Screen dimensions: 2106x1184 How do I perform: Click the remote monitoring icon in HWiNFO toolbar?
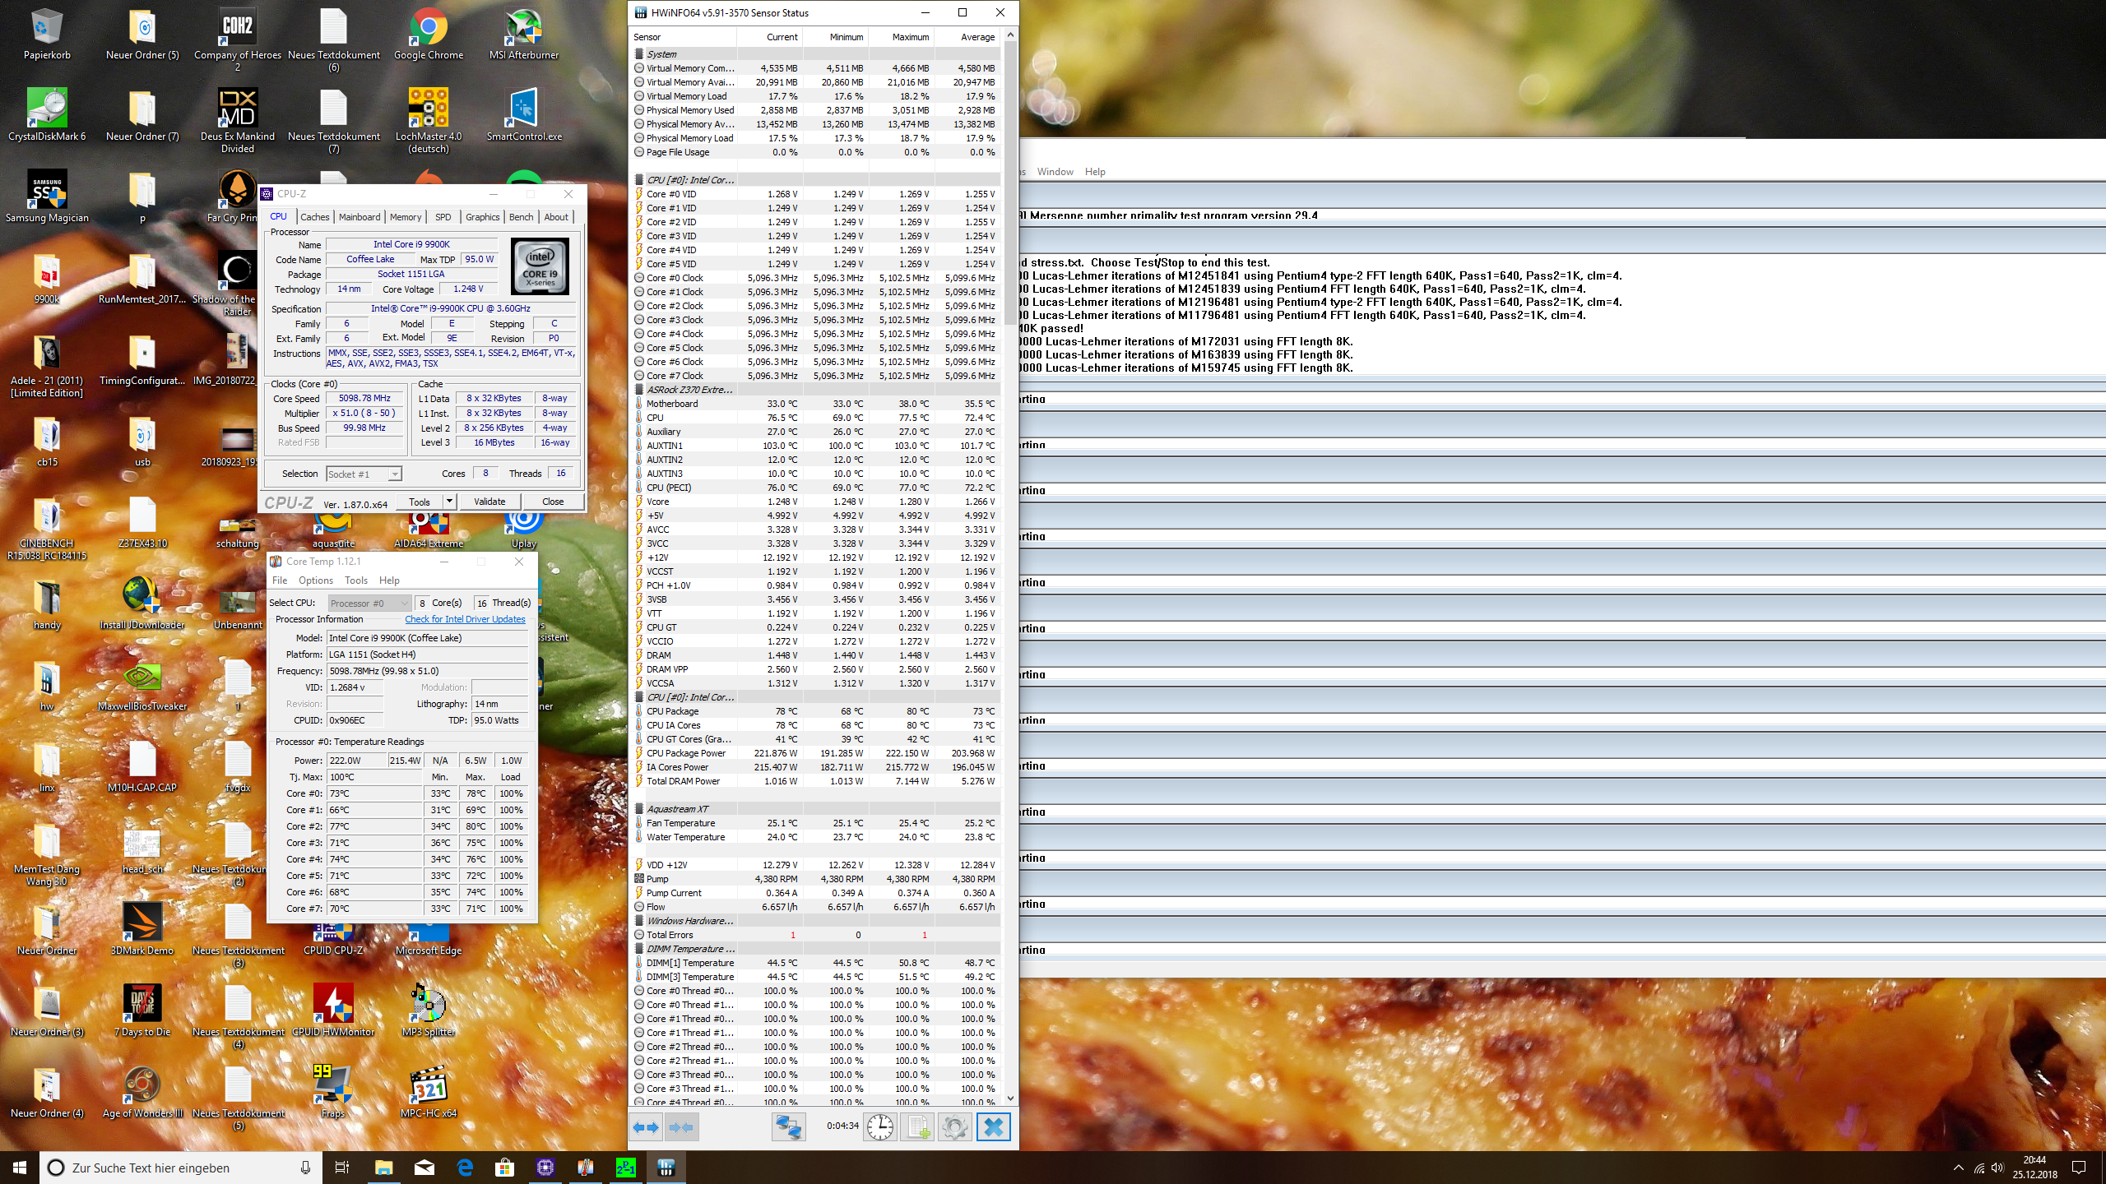(789, 1126)
